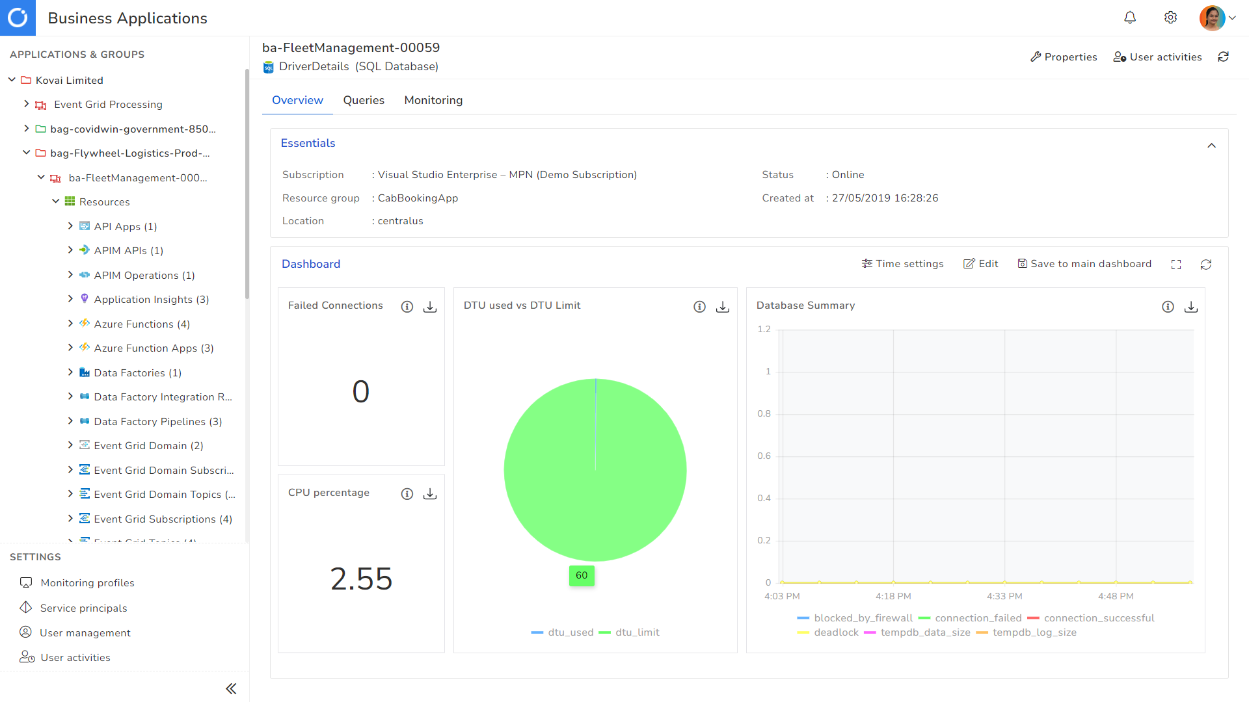Switch to the Overview tab
Screen dimensions: 1249x702
click(x=297, y=100)
